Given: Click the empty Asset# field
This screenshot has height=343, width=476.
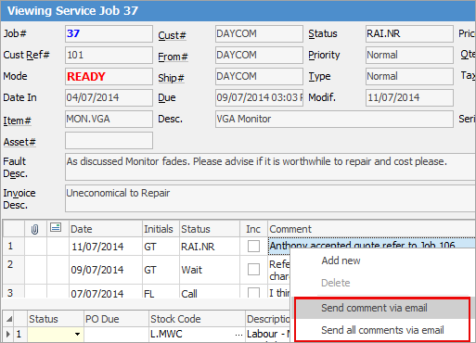Looking at the screenshot, I should 109,140.
